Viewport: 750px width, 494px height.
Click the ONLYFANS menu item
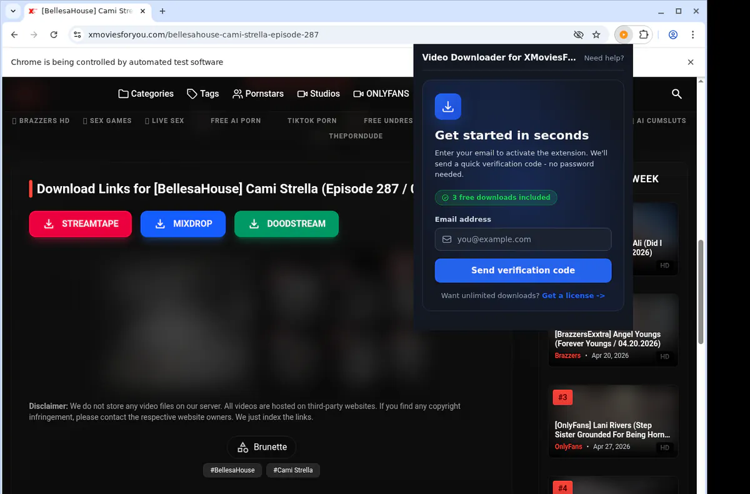tap(381, 94)
